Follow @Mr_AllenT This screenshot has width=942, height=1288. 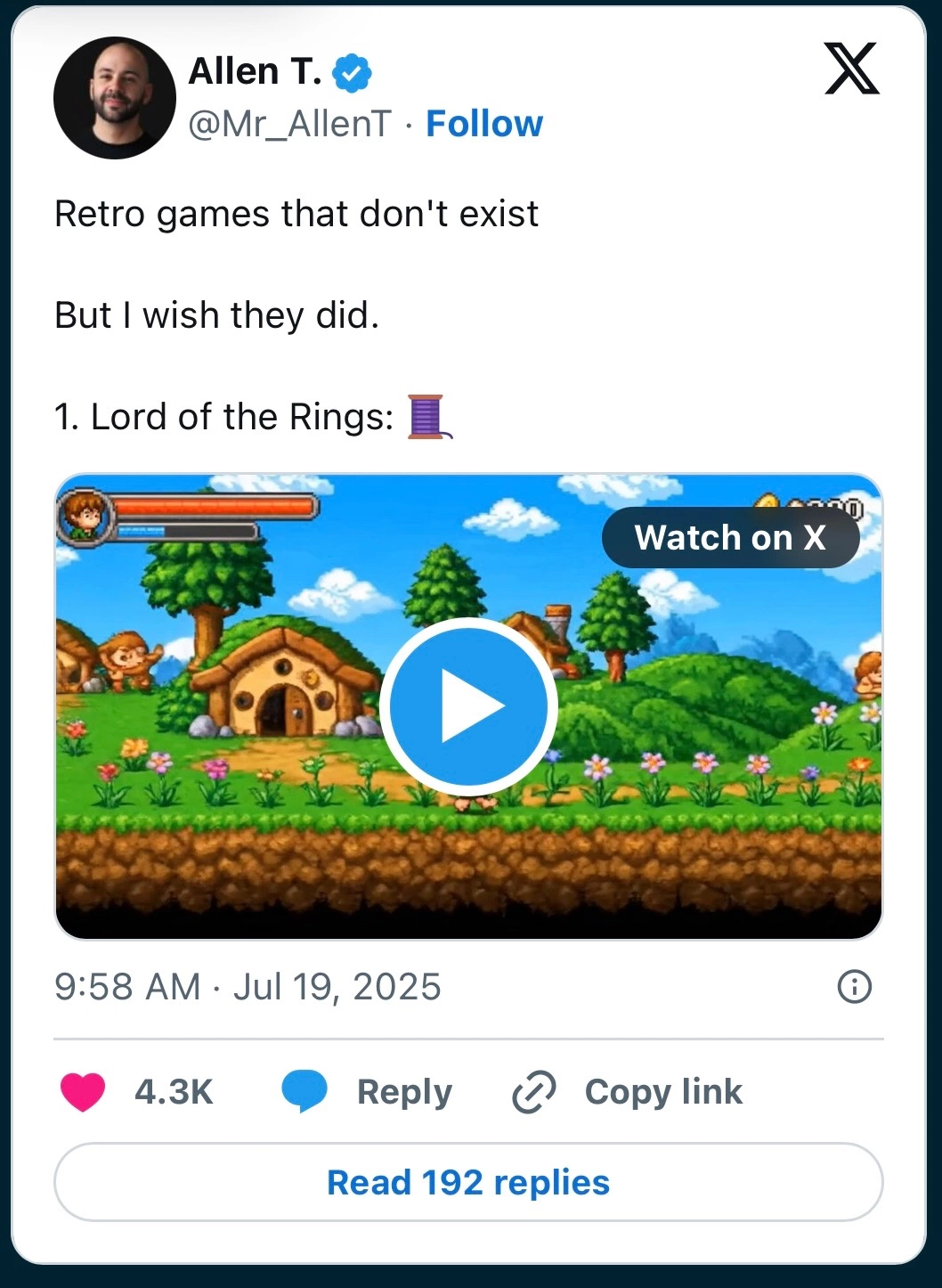pyautogui.click(x=484, y=124)
